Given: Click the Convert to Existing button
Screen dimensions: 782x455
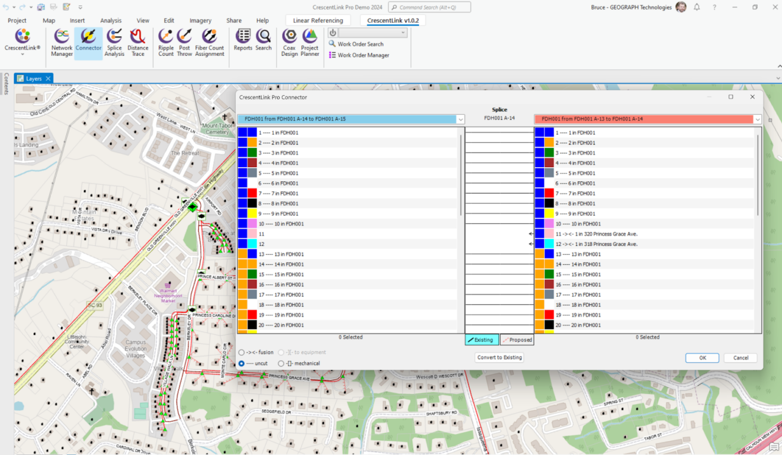Looking at the screenshot, I should 499,358.
